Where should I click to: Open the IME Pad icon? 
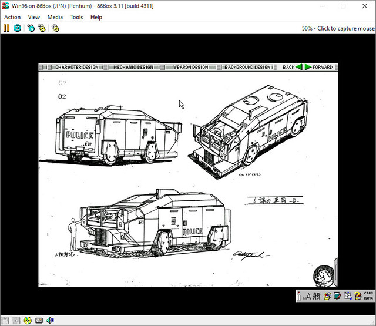click(327, 296)
